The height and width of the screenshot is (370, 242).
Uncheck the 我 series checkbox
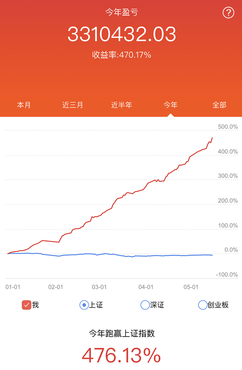click(x=27, y=305)
